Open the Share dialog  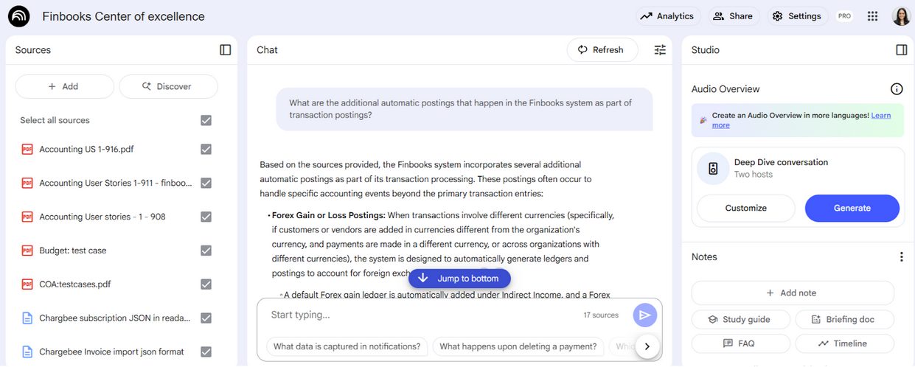[734, 16]
